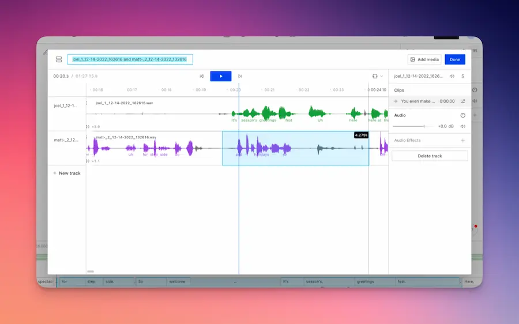
Task: Toggle mute speaker beside +0.0 dB
Action: (x=463, y=126)
